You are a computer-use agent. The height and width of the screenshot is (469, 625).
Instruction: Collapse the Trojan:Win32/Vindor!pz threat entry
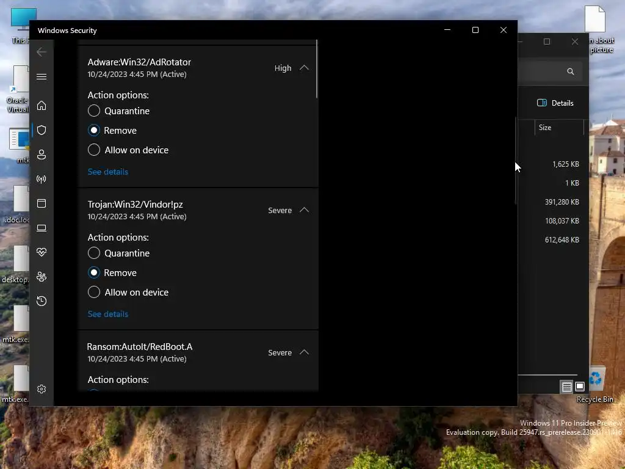tap(304, 210)
